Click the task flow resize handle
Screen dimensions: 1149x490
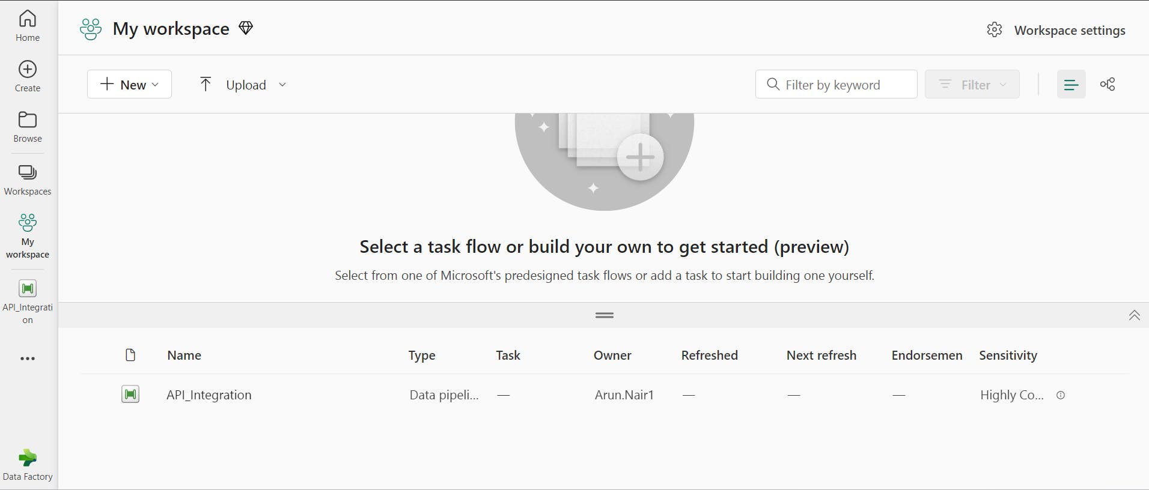click(605, 315)
